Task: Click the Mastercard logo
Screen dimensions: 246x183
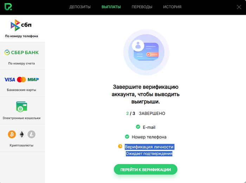Action: [21, 80]
